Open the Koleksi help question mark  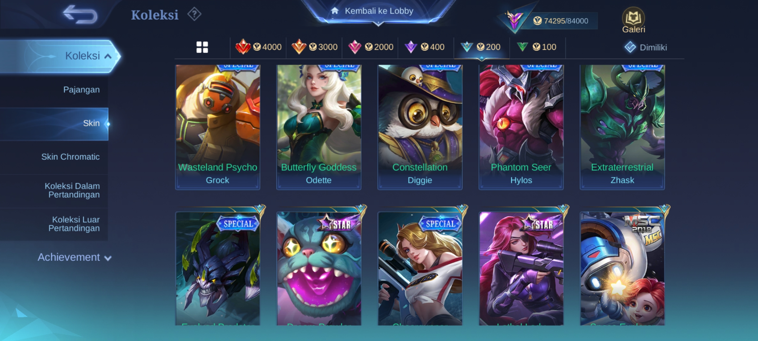(x=194, y=14)
